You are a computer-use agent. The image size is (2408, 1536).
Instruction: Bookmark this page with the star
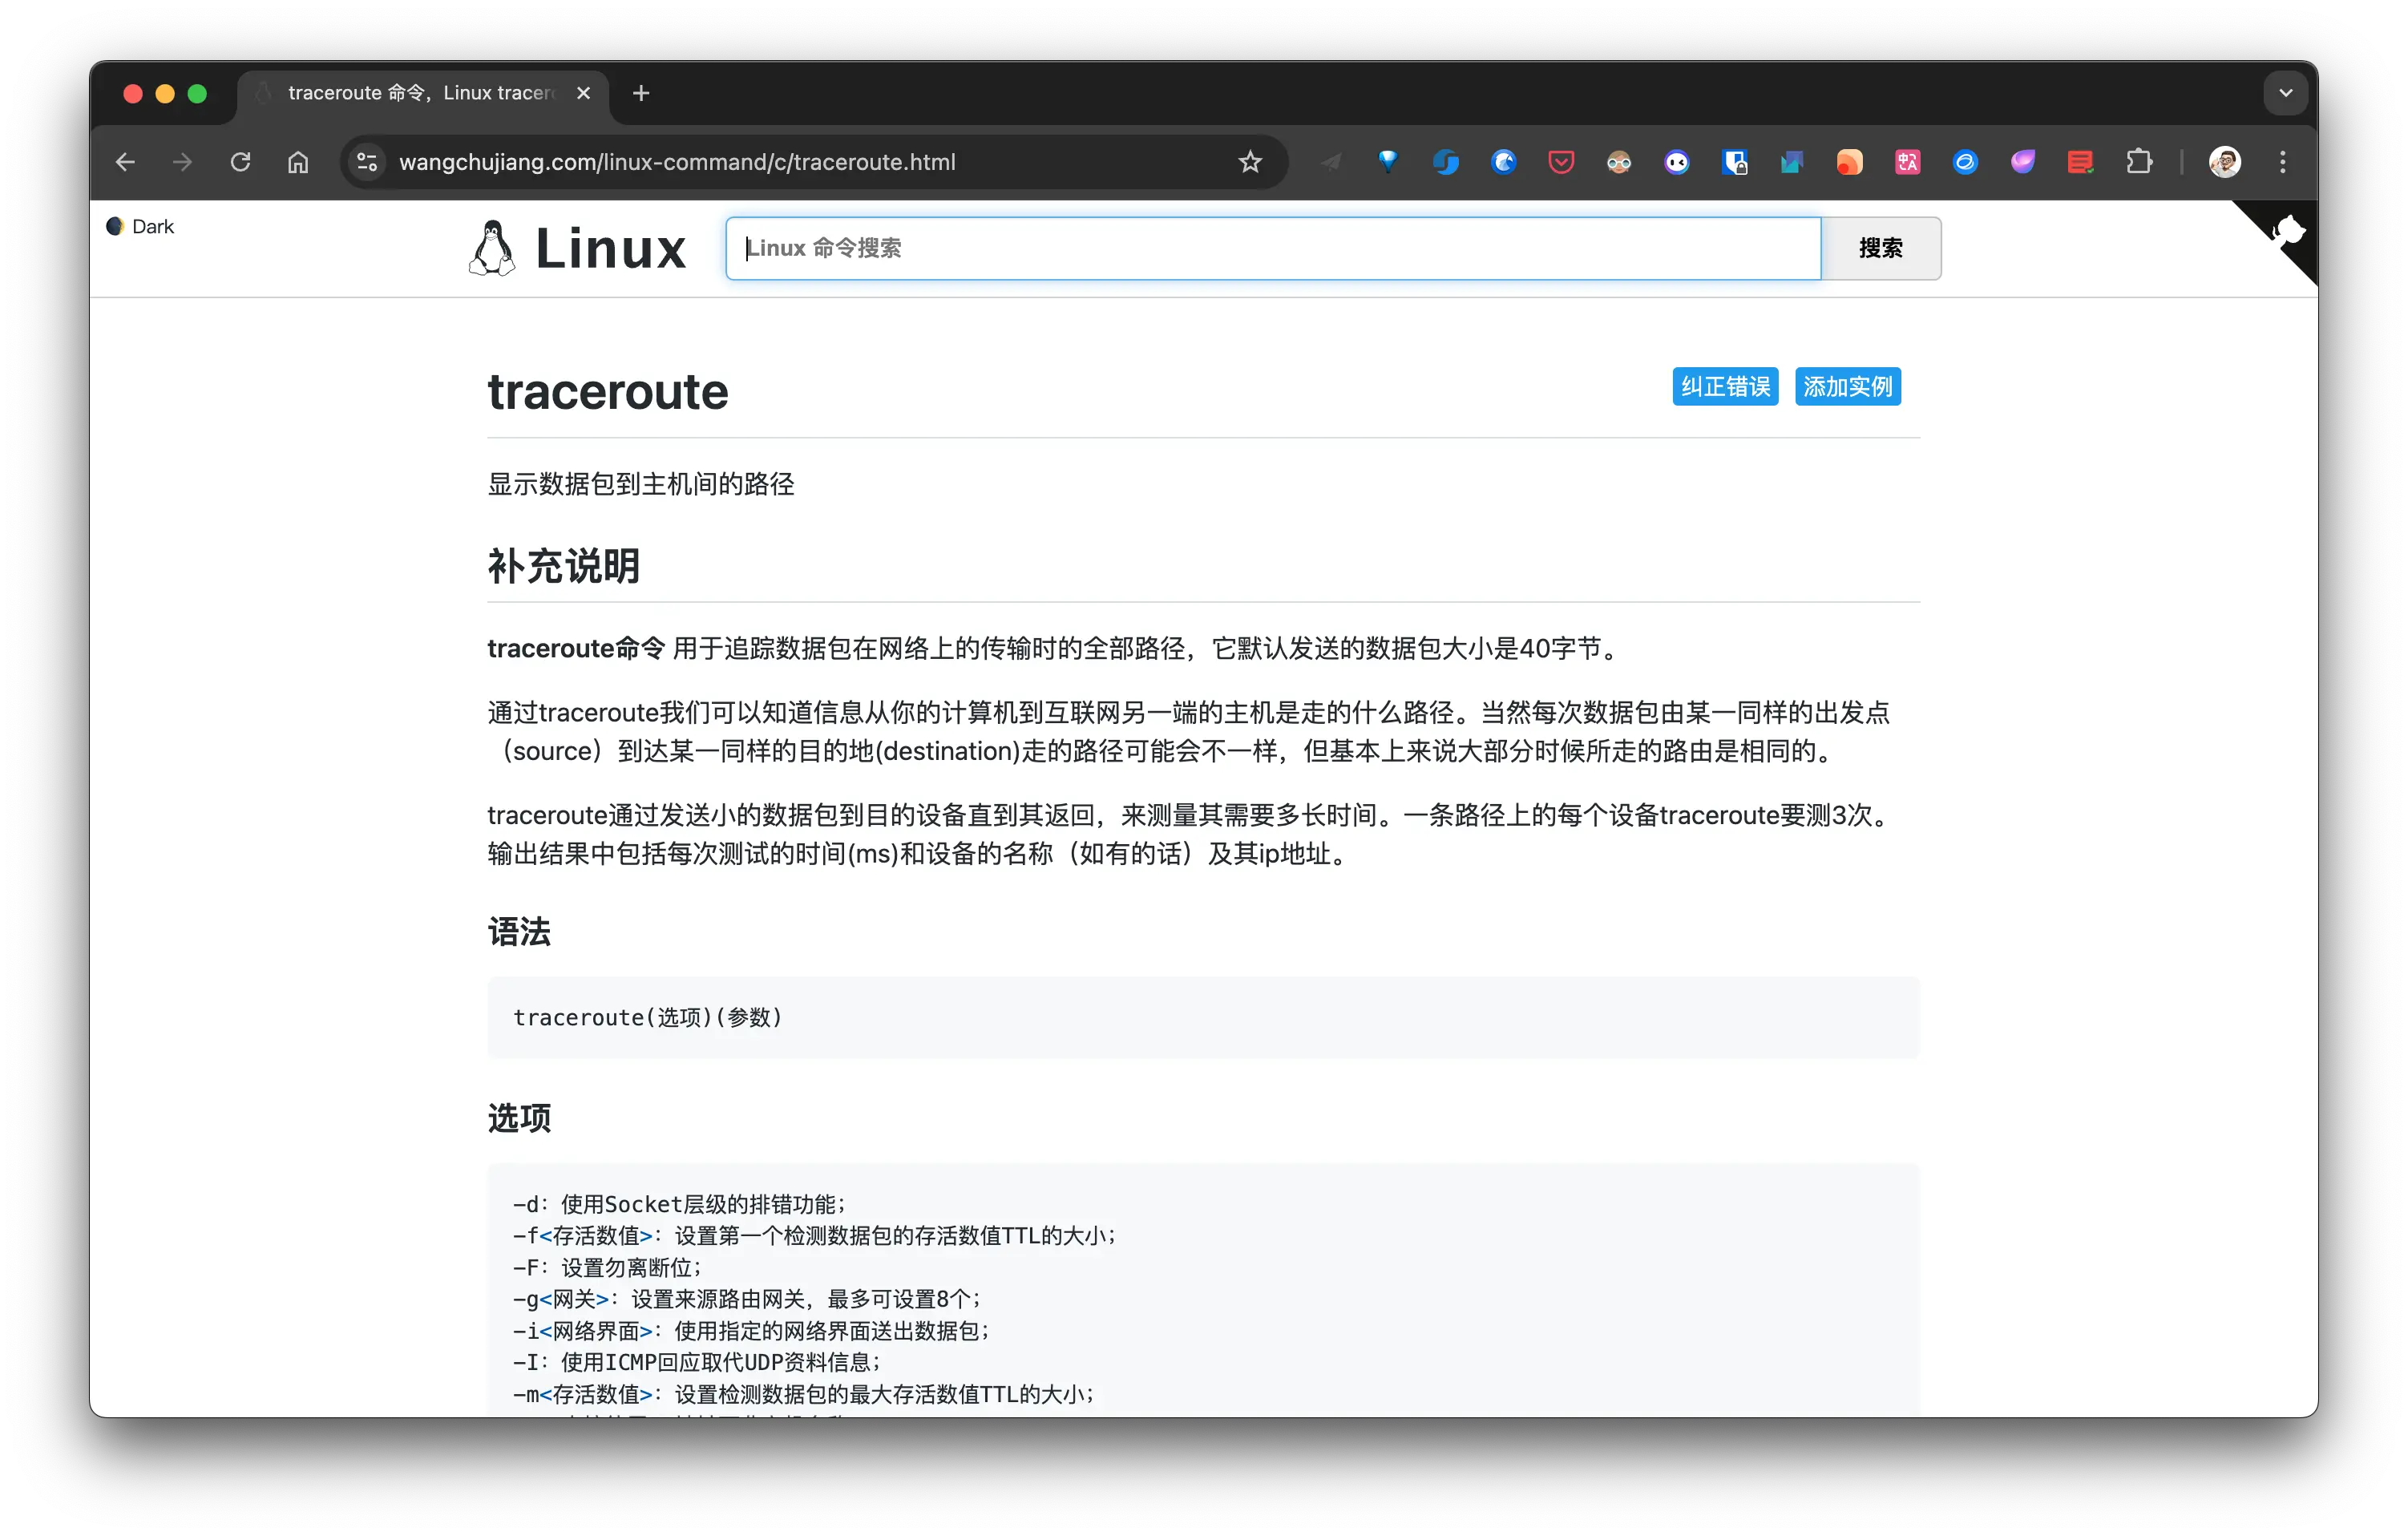[1250, 161]
